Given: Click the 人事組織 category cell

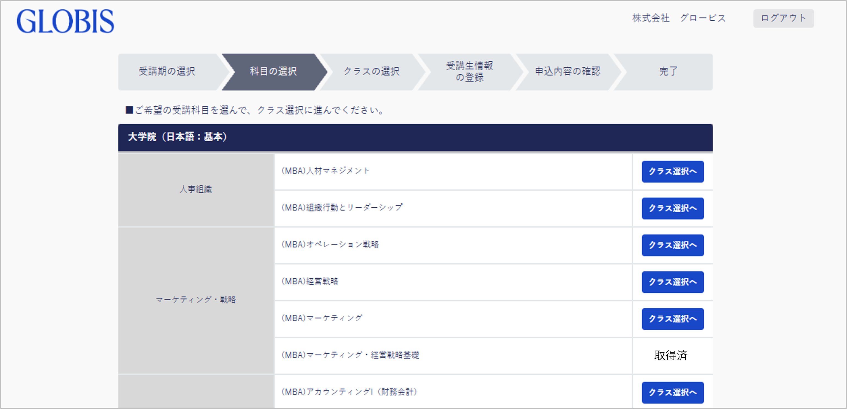Looking at the screenshot, I should coord(196,190).
